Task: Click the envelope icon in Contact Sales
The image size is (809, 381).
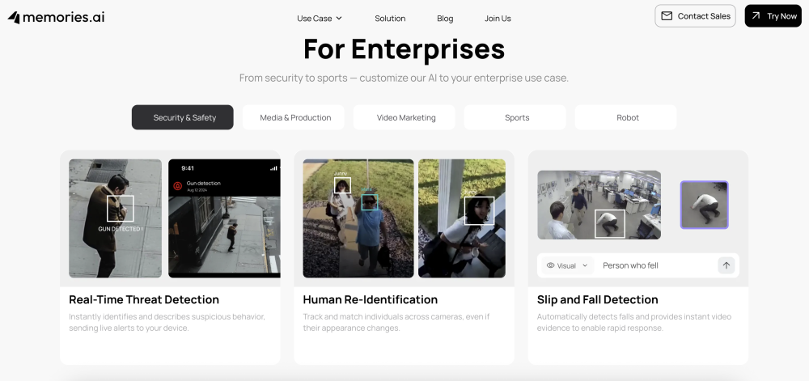Action: pyautogui.click(x=667, y=16)
